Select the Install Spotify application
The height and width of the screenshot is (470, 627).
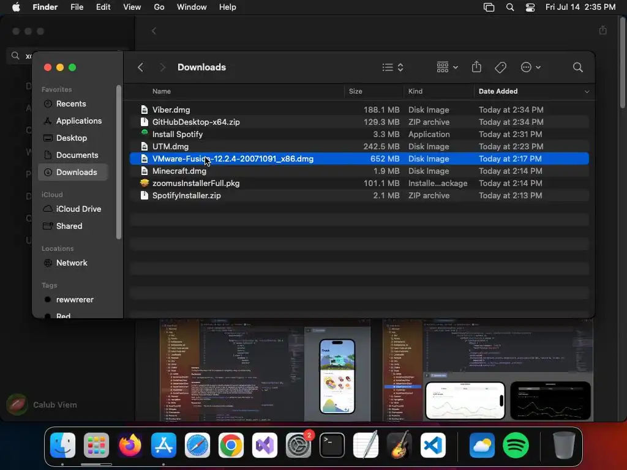coord(359,134)
